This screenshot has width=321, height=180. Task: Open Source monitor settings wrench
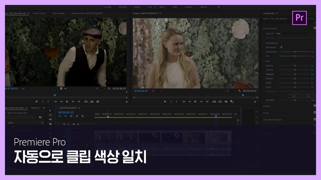pos(109,88)
